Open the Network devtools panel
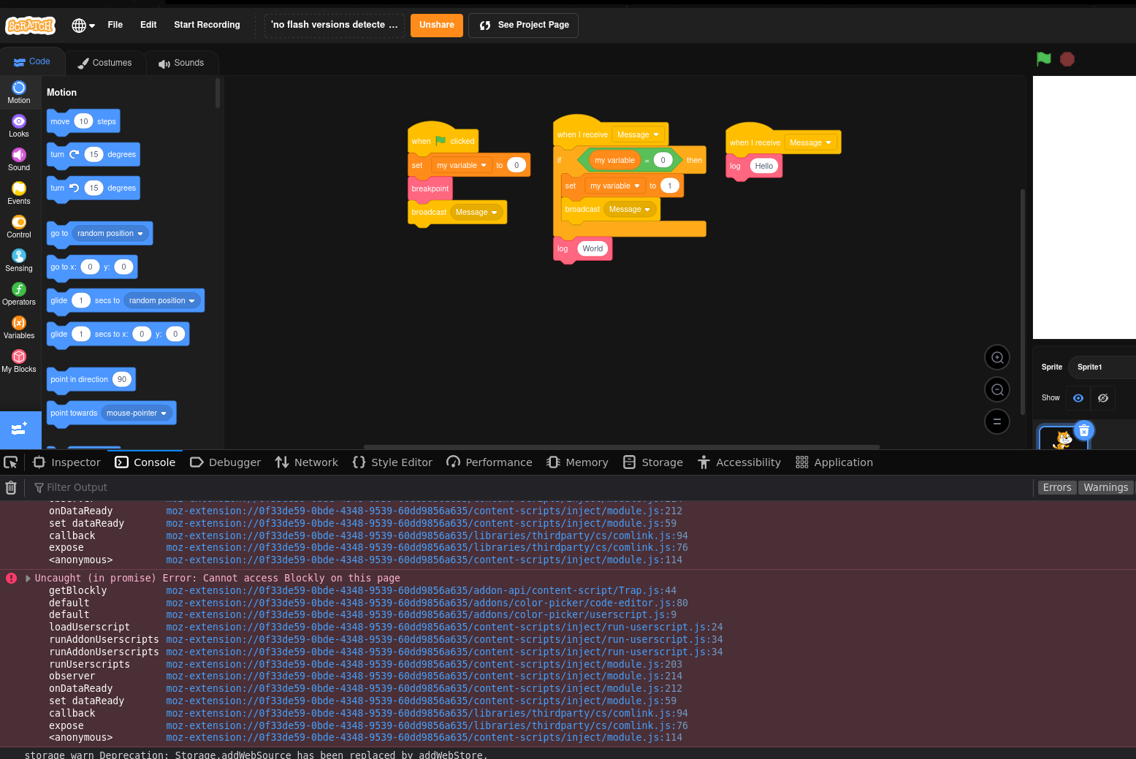Screen dimensions: 1136x759 pos(306,462)
